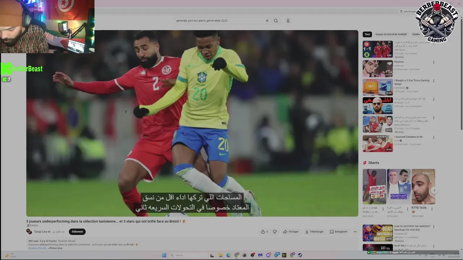Open Microsoft Edge from the taskbar
The image size is (463, 260).
click(229, 255)
